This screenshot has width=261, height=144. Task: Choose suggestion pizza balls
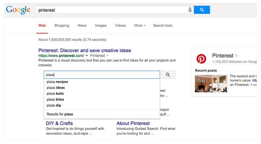[55, 94]
